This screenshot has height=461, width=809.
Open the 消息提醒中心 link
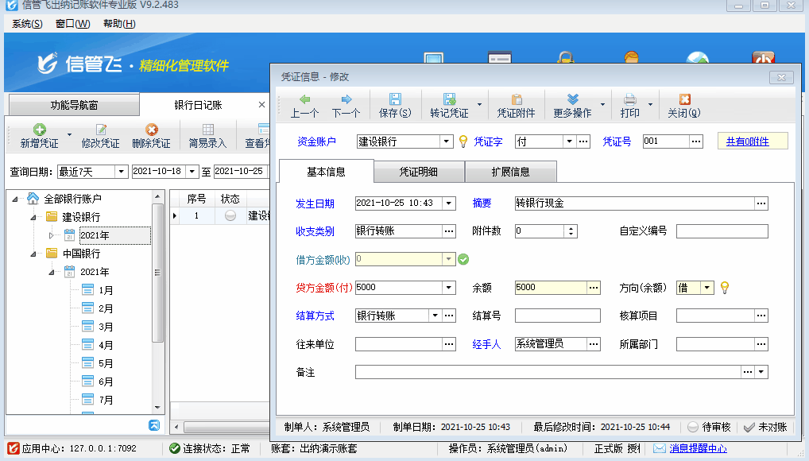point(698,448)
